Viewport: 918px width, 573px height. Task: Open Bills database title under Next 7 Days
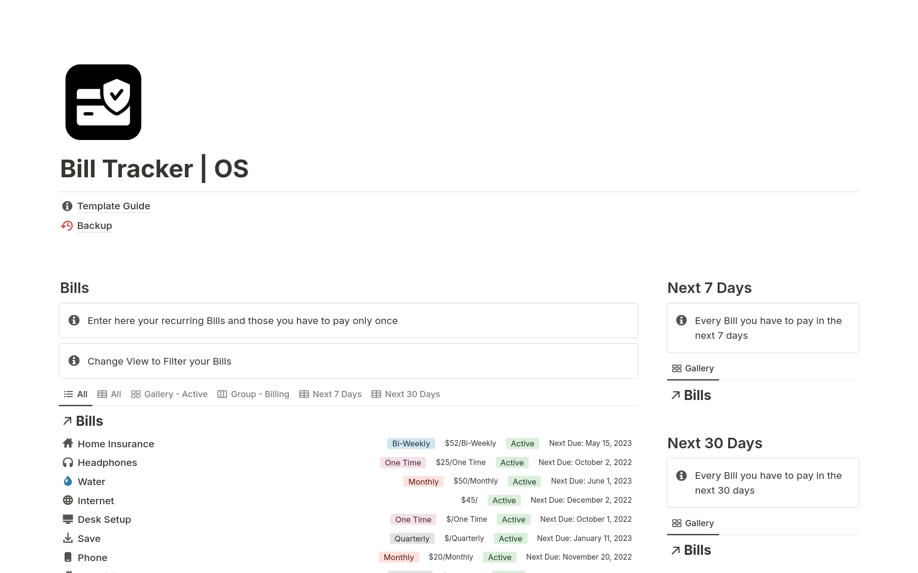coord(697,395)
